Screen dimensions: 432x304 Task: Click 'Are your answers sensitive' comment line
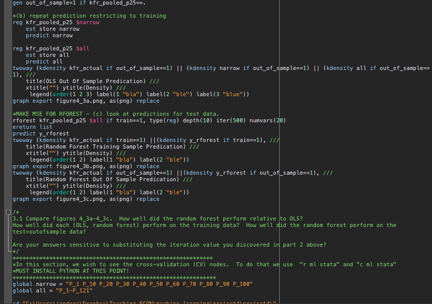169,245
